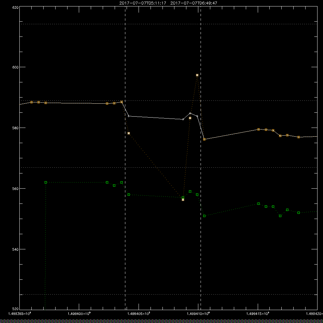
Task: Click the start timestamp 2017-07-07T05:11:17 in title
Action: click(143, 3)
